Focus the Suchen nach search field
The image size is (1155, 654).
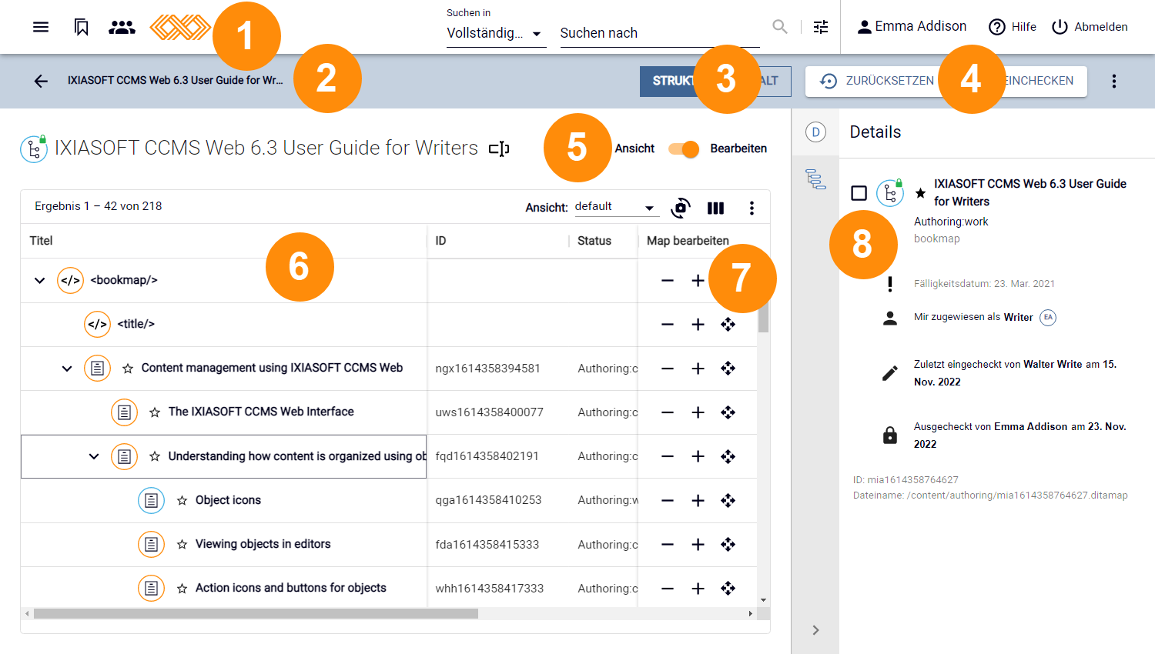coord(660,33)
